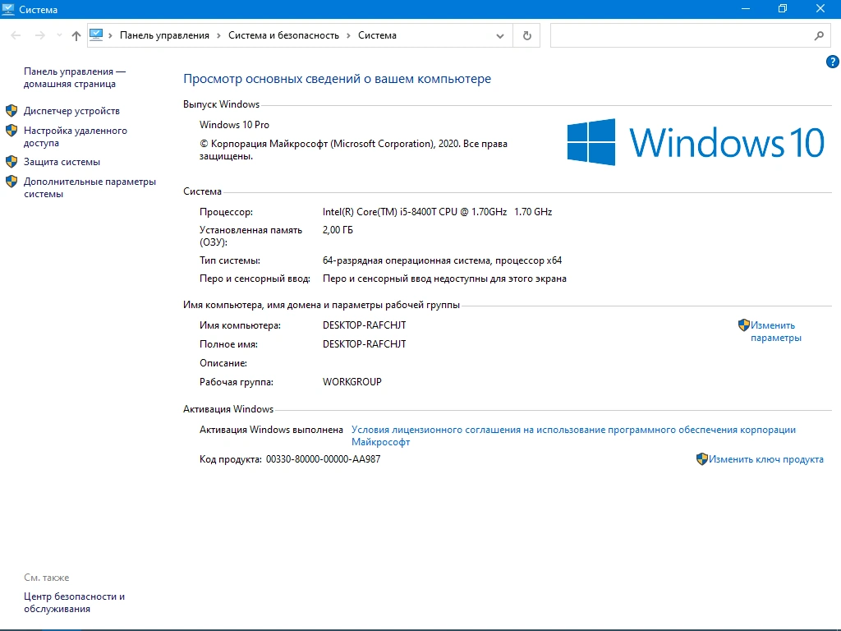This screenshot has width=841, height=631.
Task: Click Активация Windows выполнена text
Action: [271, 430]
